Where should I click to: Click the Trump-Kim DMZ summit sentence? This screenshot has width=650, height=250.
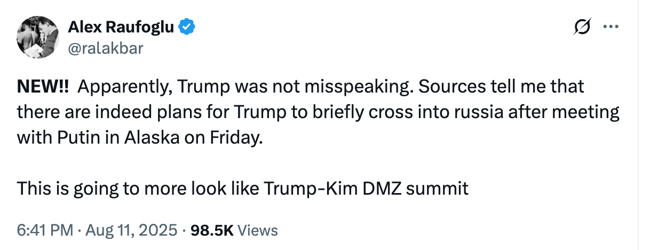click(243, 188)
